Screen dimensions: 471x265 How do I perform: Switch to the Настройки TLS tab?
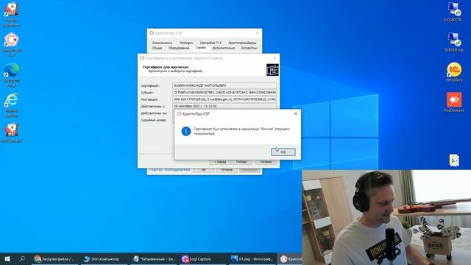210,43
